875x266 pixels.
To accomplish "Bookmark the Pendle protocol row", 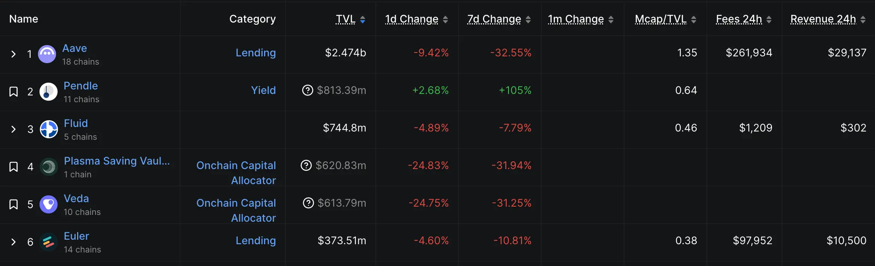I will pos(14,92).
